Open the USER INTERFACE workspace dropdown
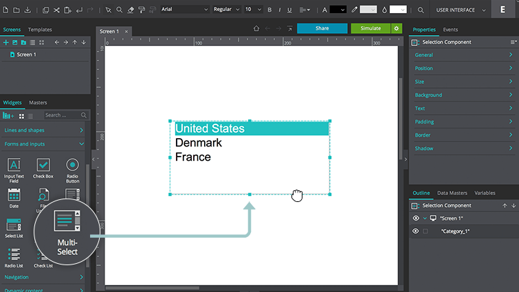The image size is (519, 292). click(461, 10)
